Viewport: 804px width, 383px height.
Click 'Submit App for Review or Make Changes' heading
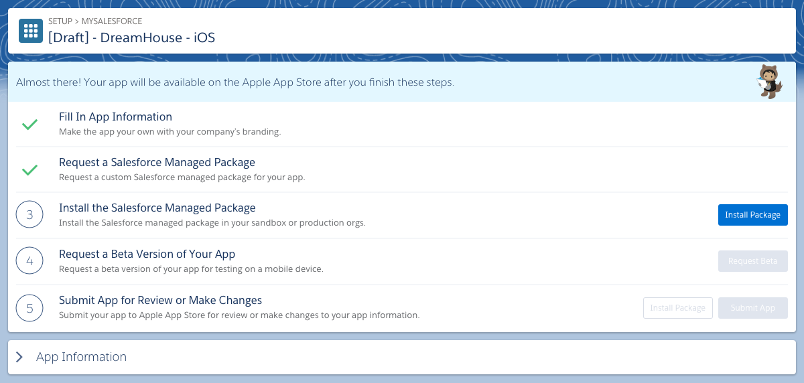click(x=161, y=300)
